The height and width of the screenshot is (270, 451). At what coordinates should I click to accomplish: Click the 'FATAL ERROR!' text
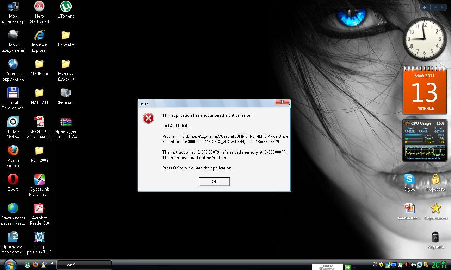pyautogui.click(x=176, y=126)
